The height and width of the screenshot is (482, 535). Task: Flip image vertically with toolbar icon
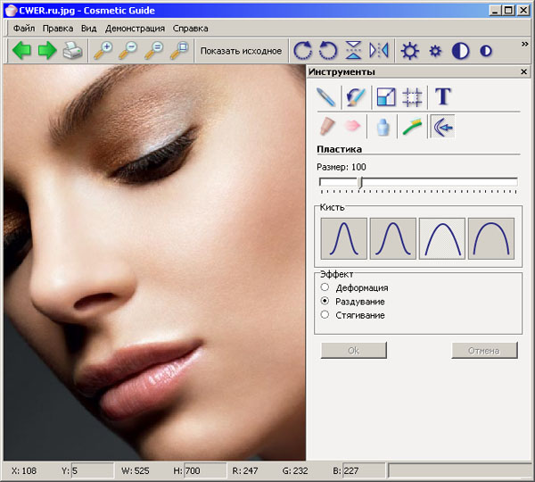[354, 51]
